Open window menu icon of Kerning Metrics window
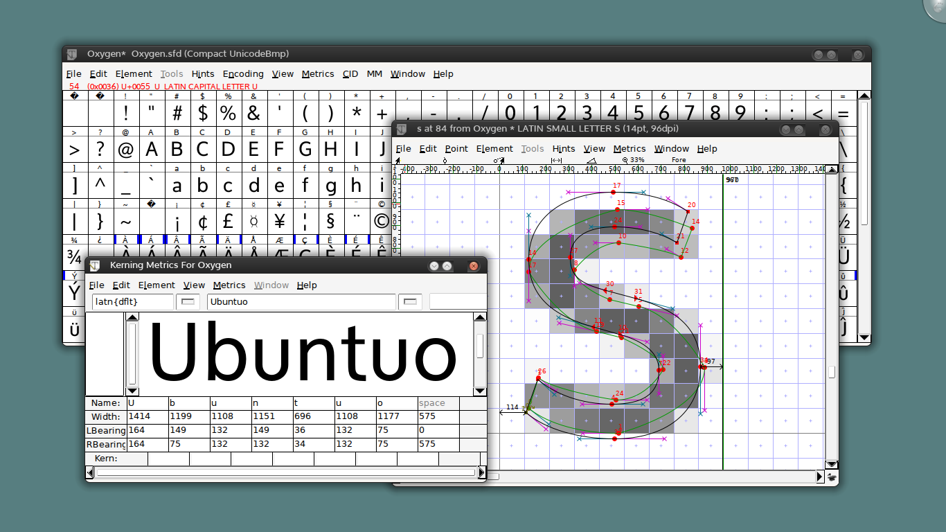 pyautogui.click(x=94, y=265)
